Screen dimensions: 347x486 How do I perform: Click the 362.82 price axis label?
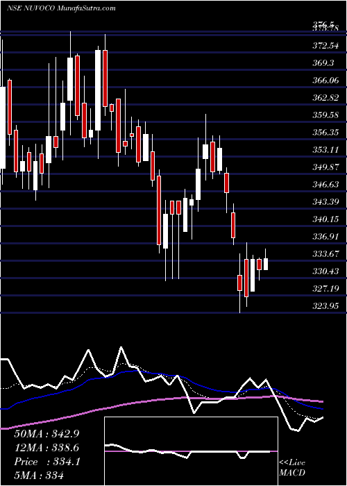click(325, 98)
